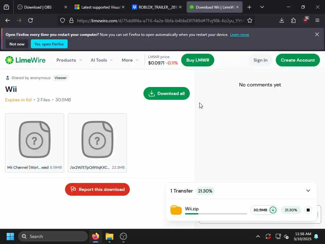This screenshot has width=325, height=244.
Task: Open tracking protection shield icon
Action: point(63,20)
